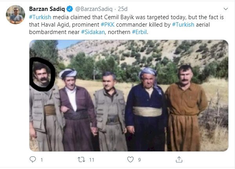Enlarge the attached tweet photo
Viewport: 235px width, 169px height.
point(129,95)
